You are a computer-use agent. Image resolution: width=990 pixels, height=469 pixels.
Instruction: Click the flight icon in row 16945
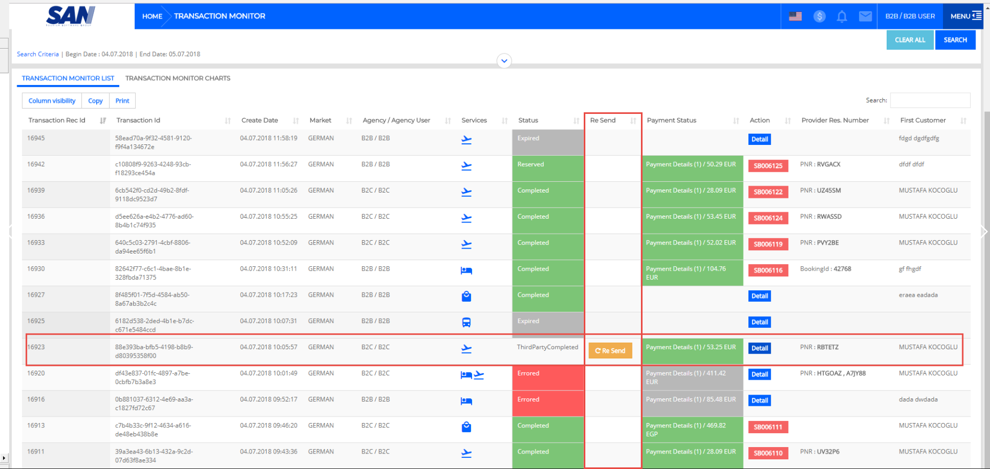click(466, 140)
